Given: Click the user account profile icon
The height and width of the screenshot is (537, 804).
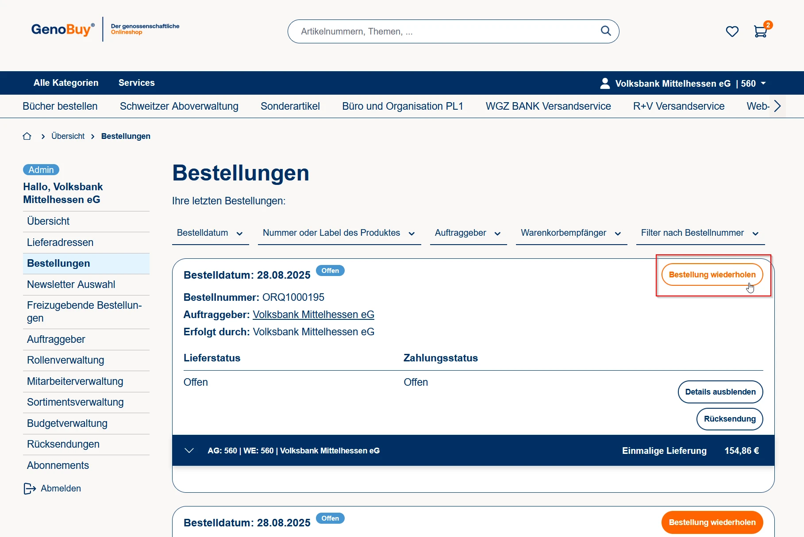Looking at the screenshot, I should point(604,84).
